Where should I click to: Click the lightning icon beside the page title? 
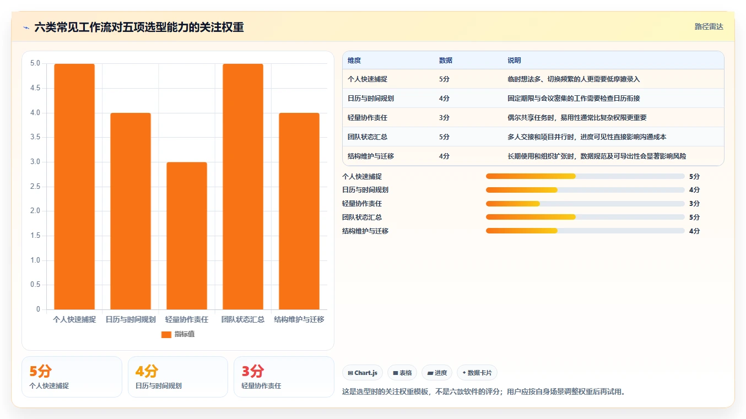click(26, 27)
